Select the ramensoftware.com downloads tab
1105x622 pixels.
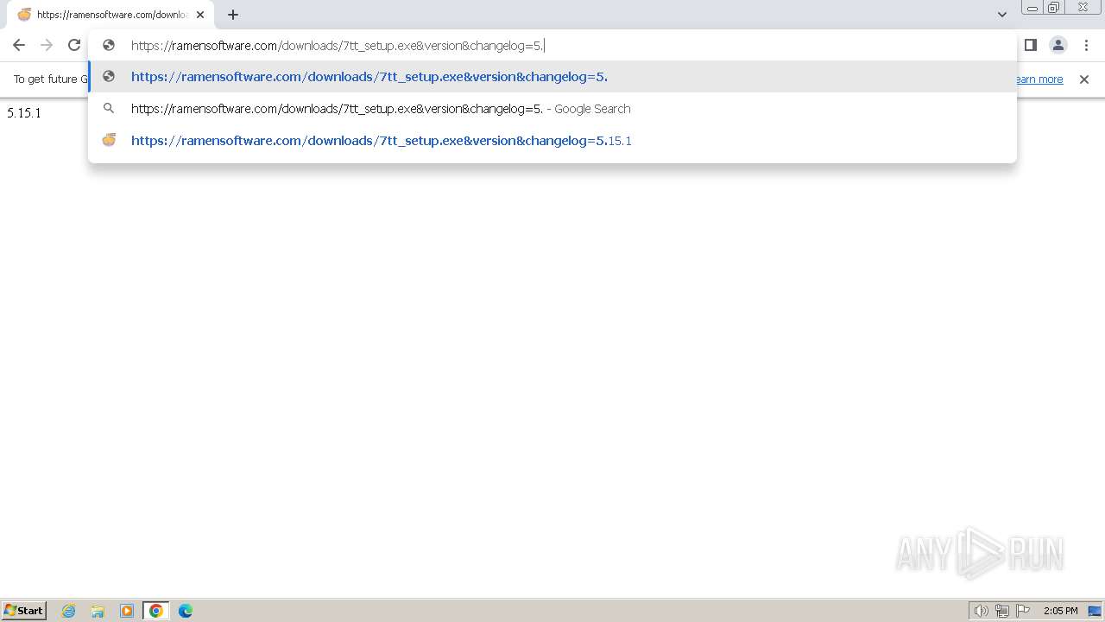point(110,15)
